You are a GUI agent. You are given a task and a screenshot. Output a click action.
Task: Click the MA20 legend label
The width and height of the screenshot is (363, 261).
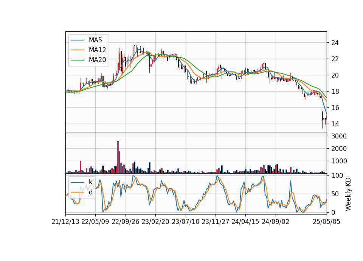click(x=97, y=60)
